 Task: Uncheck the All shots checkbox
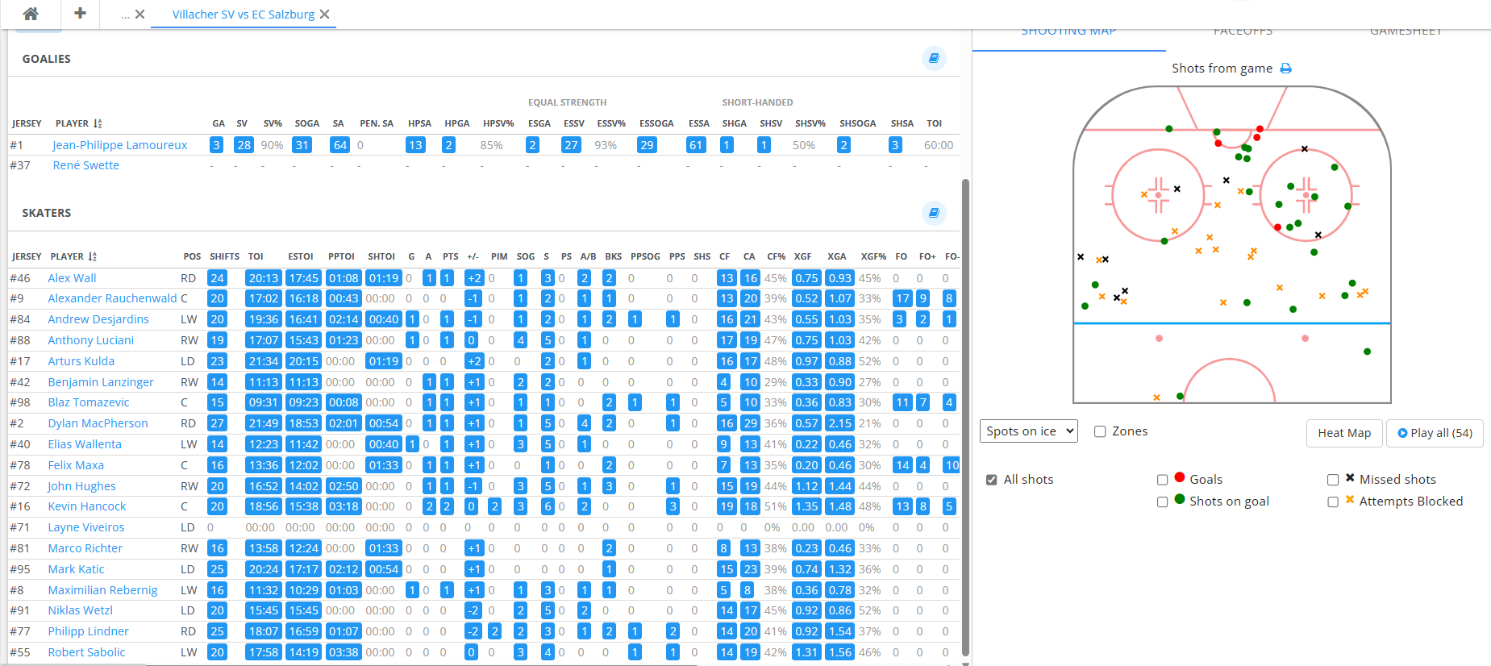click(991, 480)
